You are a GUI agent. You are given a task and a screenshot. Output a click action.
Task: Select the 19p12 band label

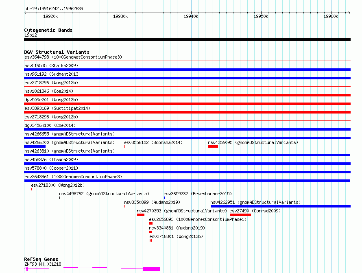31,35
